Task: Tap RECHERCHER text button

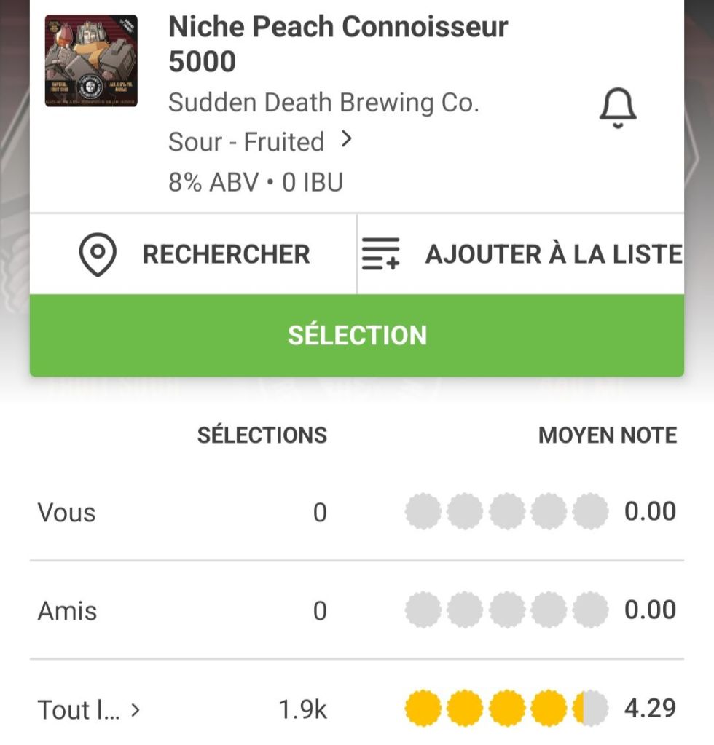Action: pos(226,254)
